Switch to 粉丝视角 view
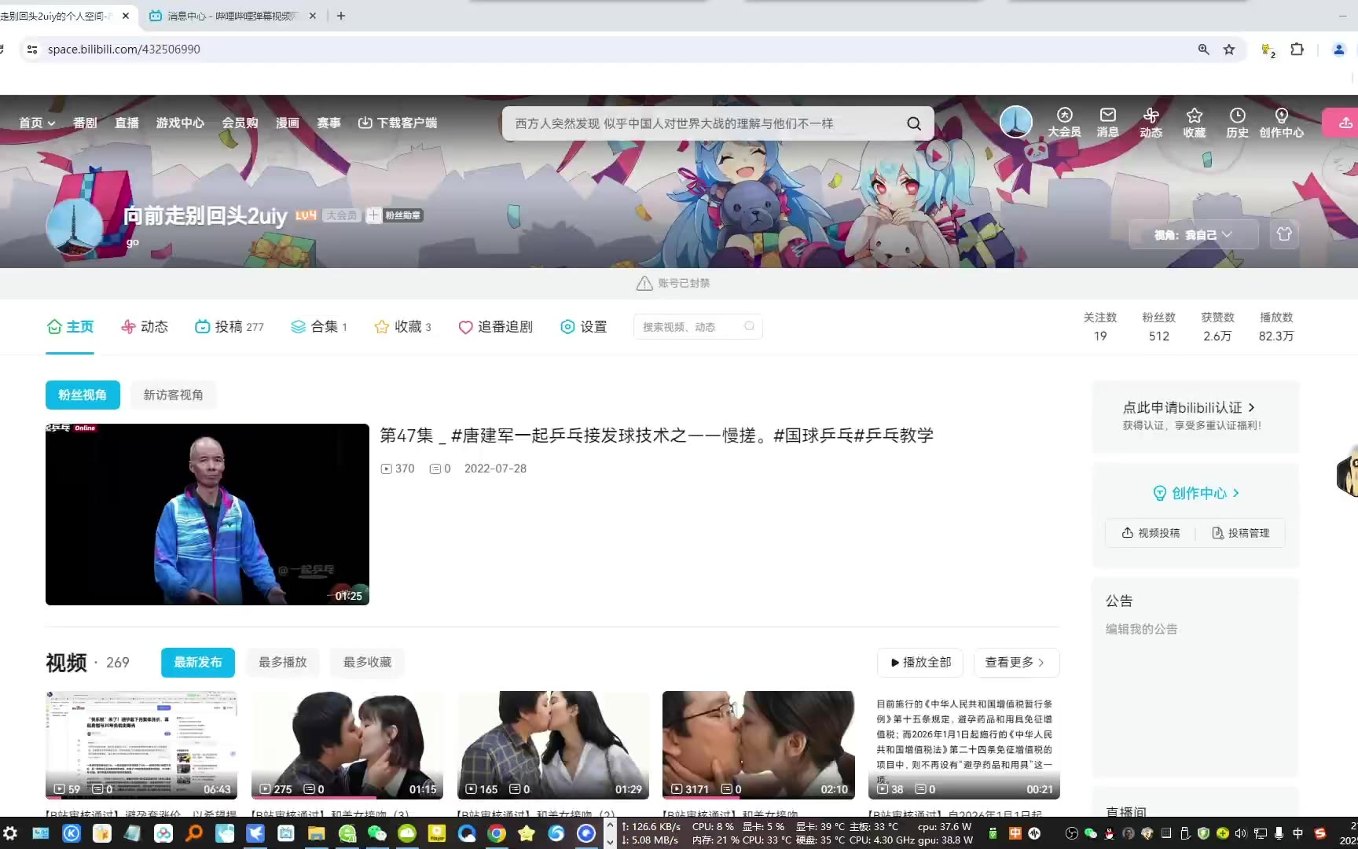 pos(83,395)
